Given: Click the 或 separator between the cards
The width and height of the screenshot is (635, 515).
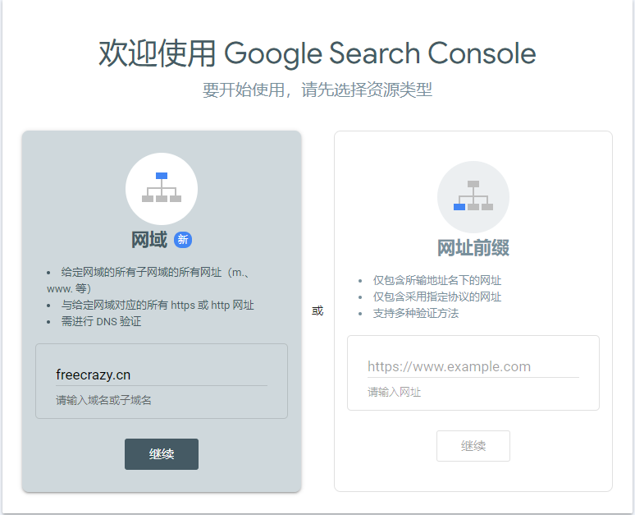Looking at the screenshot, I should click(x=317, y=310).
